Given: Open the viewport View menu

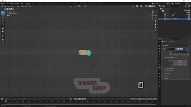Looking at the screenshot, I should [18, 6].
